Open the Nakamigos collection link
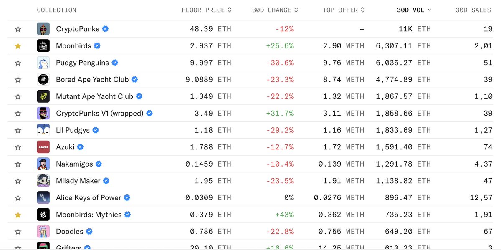Screen dimensions: 501x250 pos(74,164)
